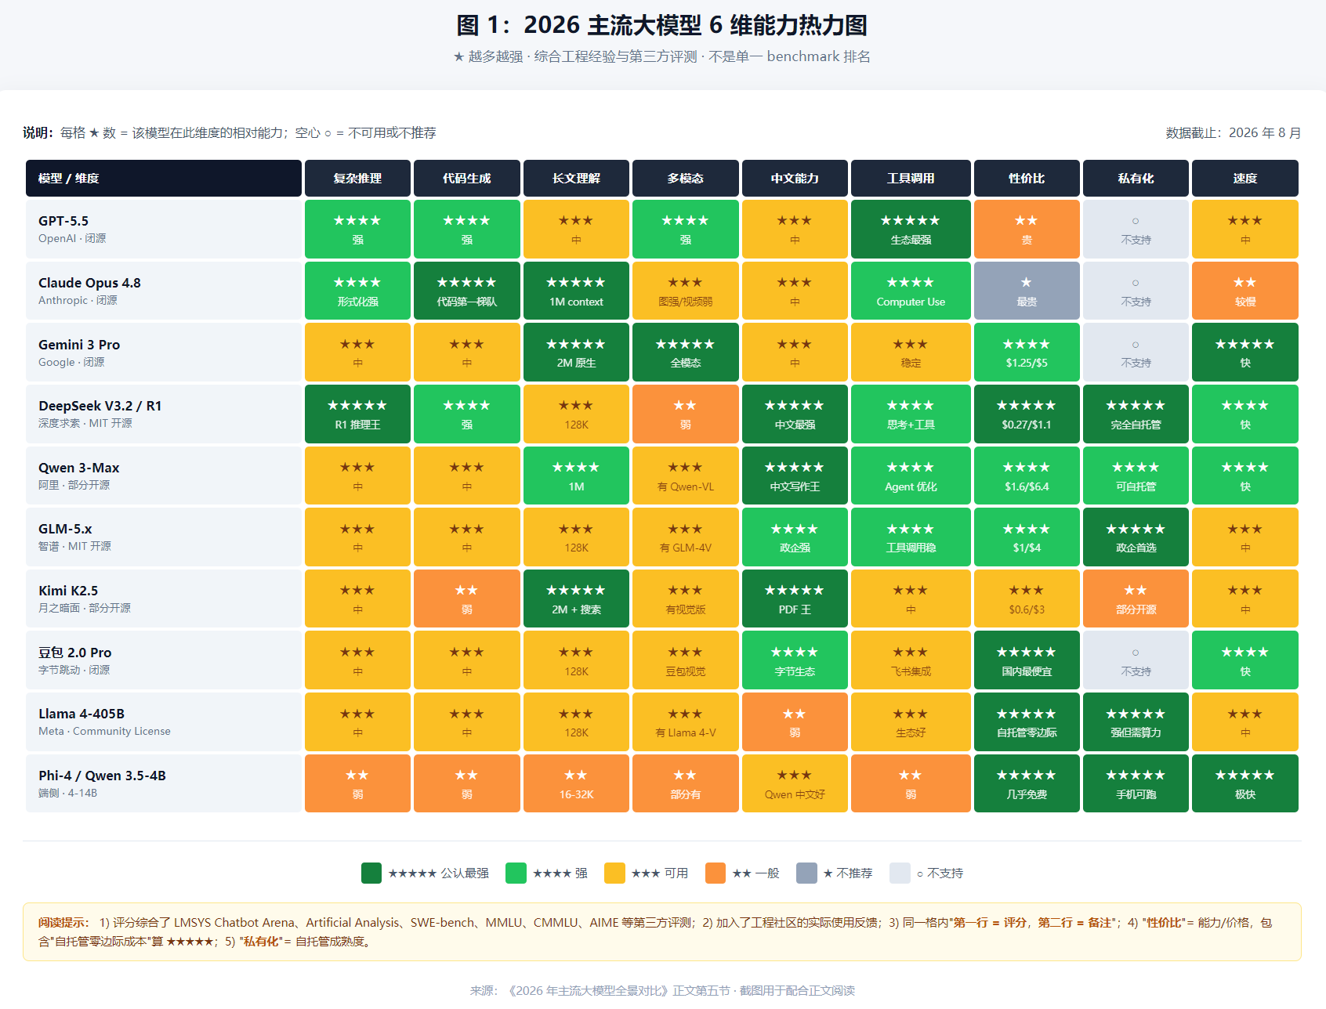Select the 长文理解 column header
Image resolution: width=1326 pixels, height=1009 pixels.
click(576, 179)
